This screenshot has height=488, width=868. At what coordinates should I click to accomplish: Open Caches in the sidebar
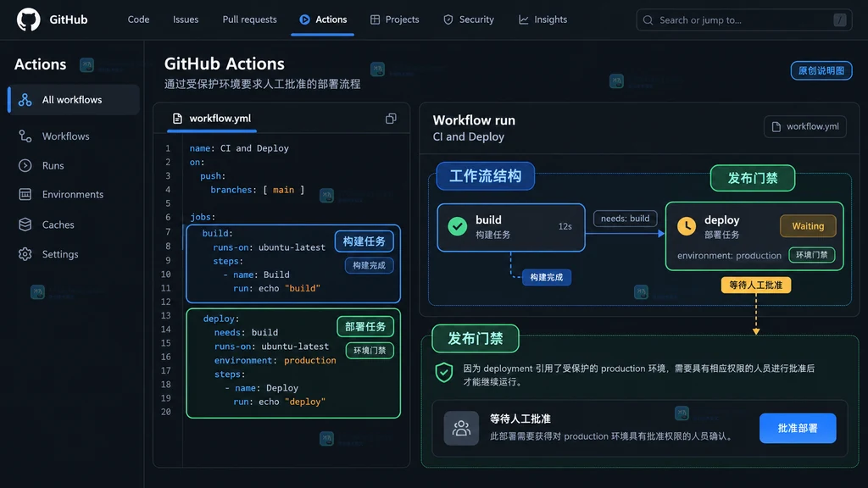tap(58, 225)
